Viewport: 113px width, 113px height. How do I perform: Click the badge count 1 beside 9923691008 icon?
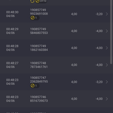36,18
